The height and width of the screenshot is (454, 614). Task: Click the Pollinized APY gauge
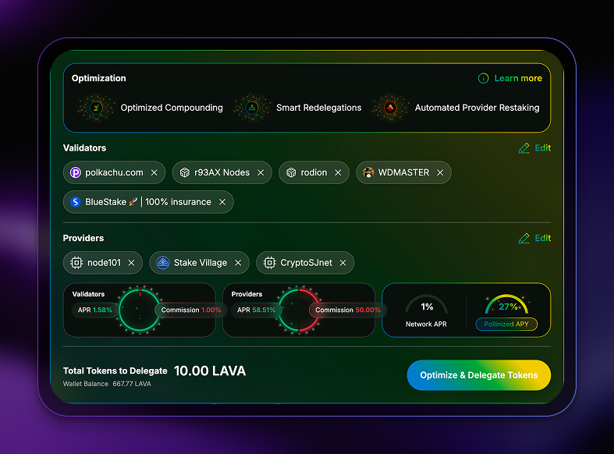(508, 306)
